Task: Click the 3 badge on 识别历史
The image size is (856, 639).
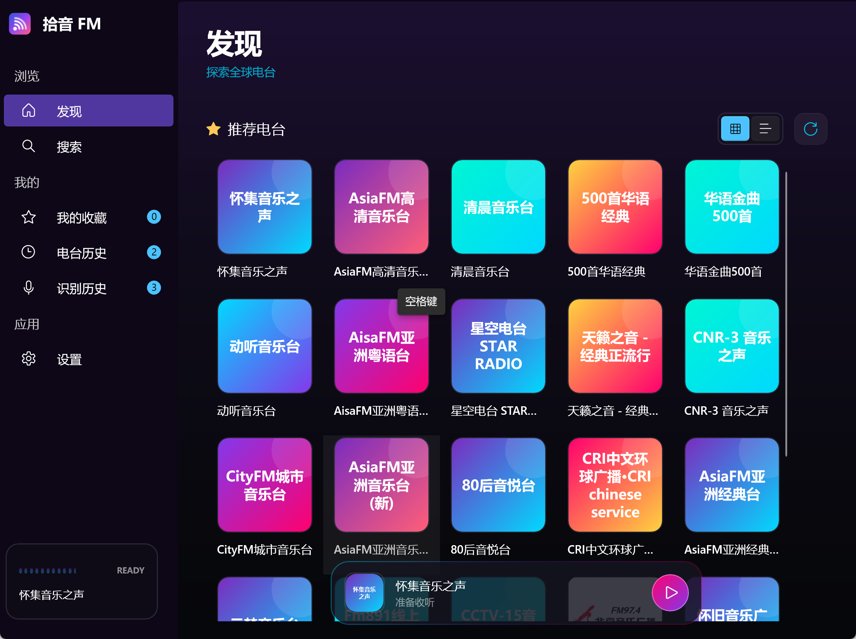Action: pyautogui.click(x=154, y=287)
